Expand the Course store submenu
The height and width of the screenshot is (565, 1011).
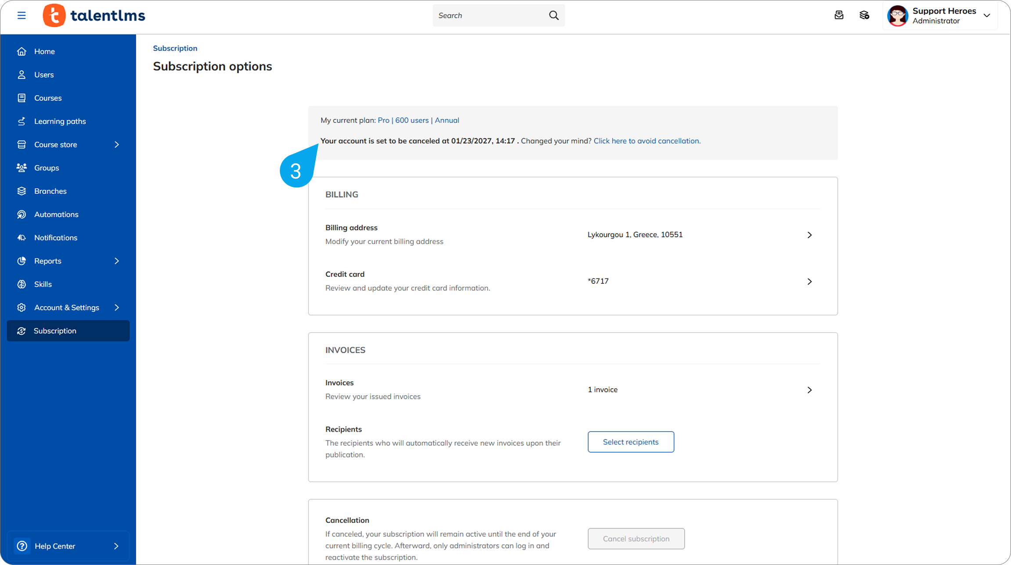(116, 144)
